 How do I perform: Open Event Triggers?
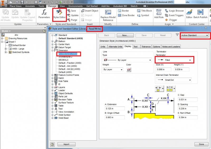[x=174, y=15]
